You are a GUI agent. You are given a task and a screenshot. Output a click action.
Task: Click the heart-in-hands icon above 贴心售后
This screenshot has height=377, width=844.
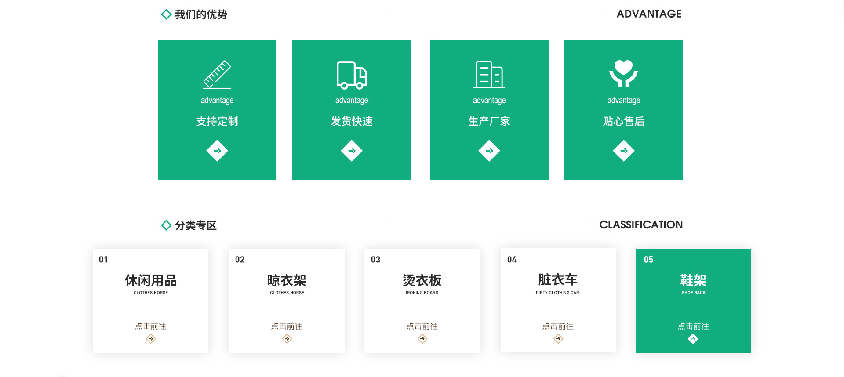tap(623, 73)
